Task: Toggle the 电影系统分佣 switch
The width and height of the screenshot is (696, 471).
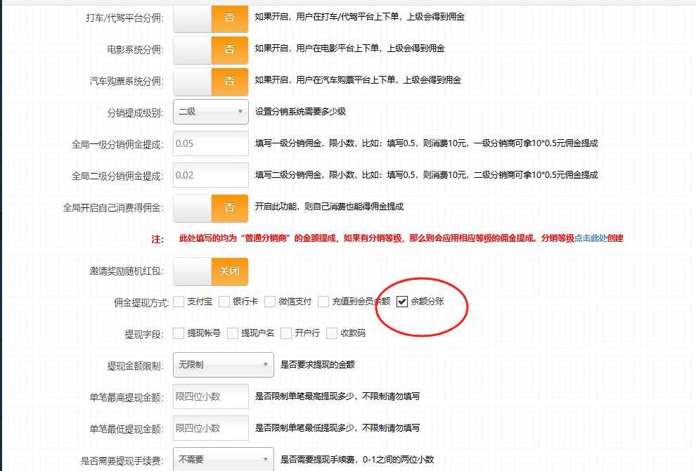Action: click(x=210, y=49)
